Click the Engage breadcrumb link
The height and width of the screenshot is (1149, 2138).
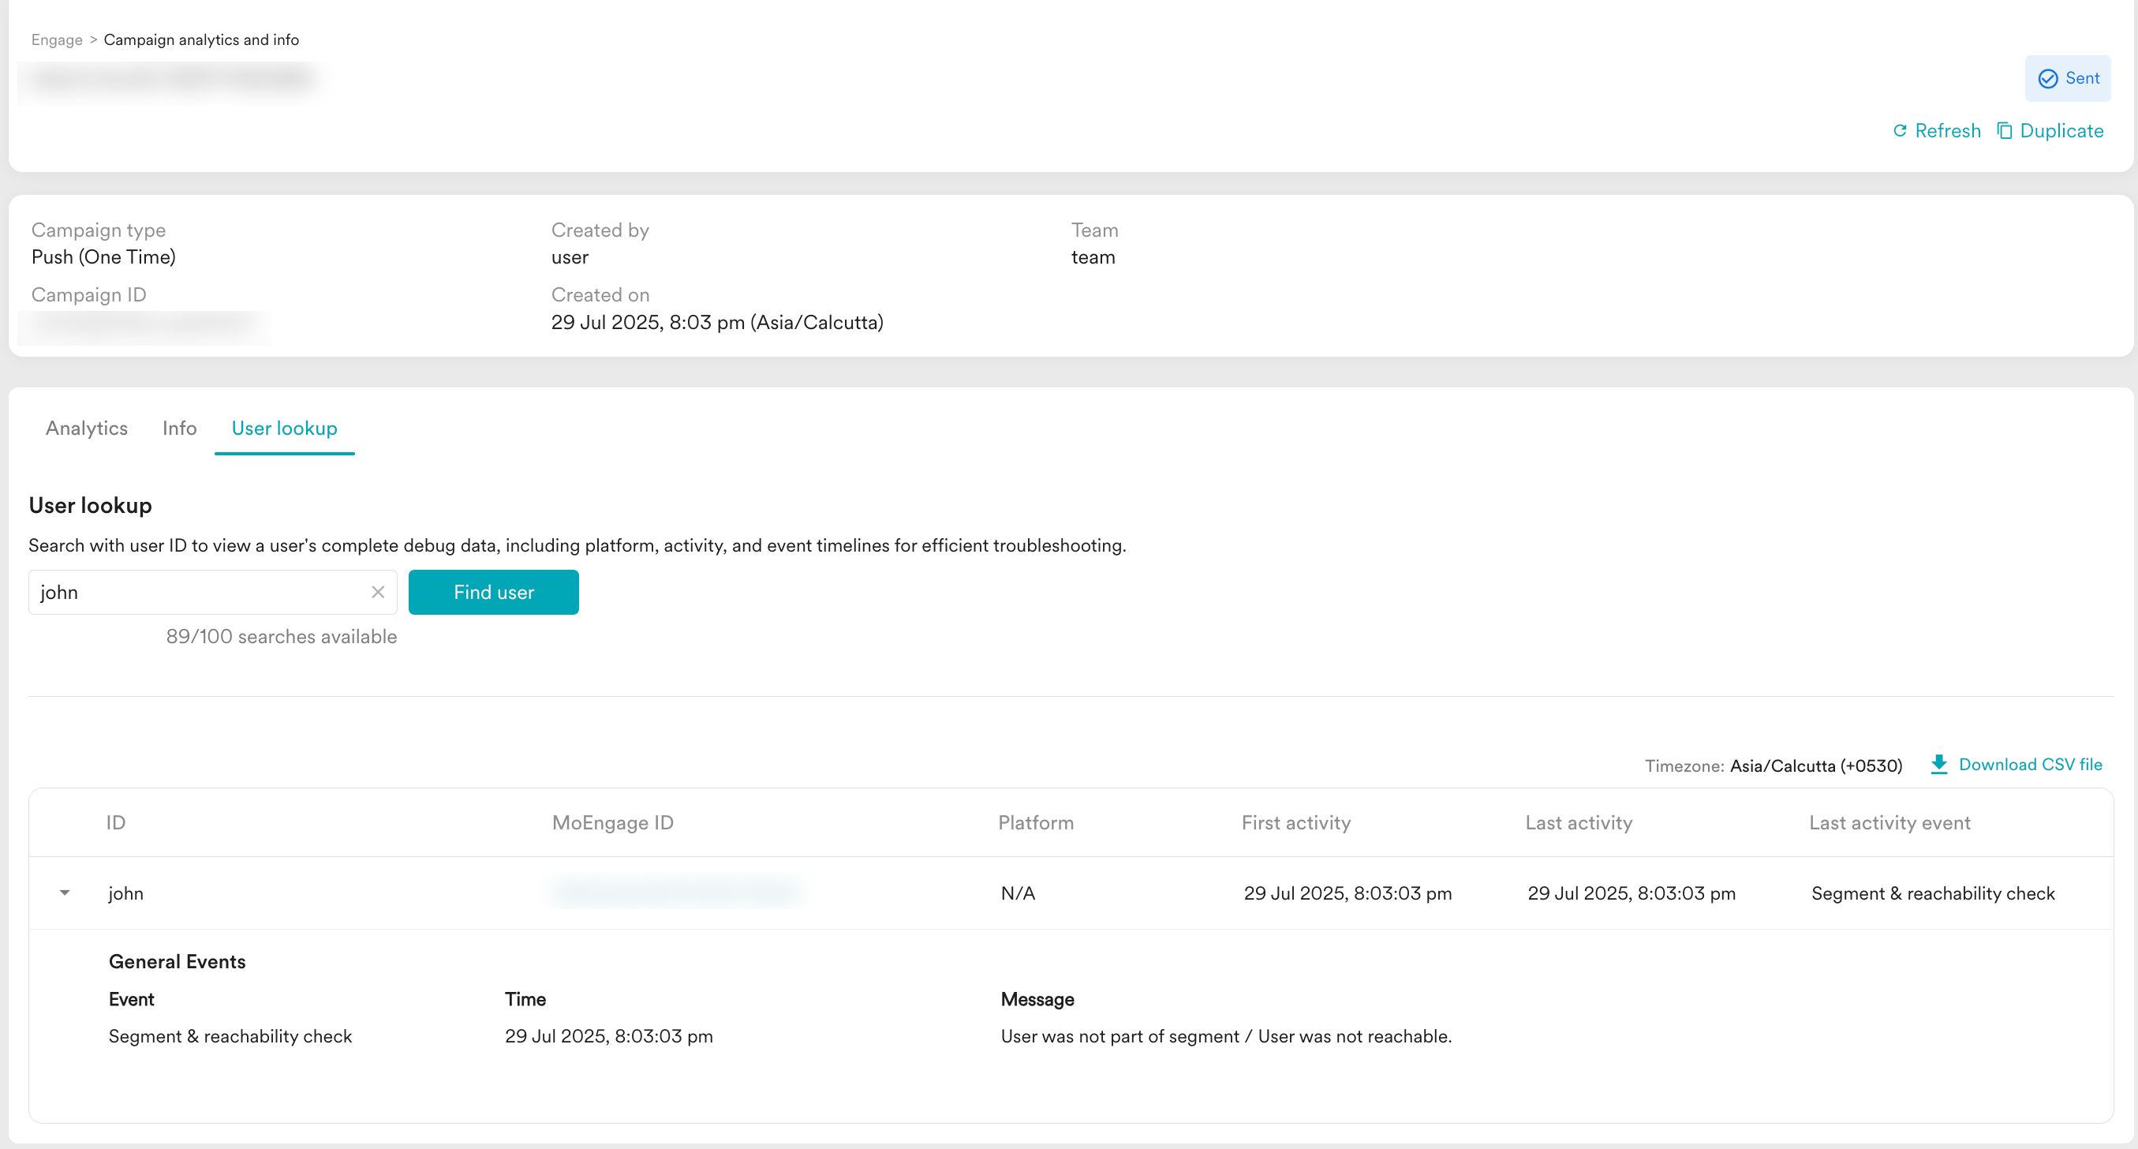[57, 39]
